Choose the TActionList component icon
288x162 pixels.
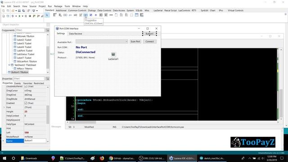pos(142,15)
